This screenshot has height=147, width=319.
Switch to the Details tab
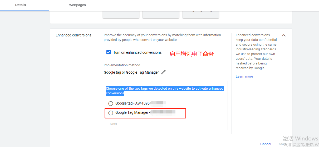[21, 5]
